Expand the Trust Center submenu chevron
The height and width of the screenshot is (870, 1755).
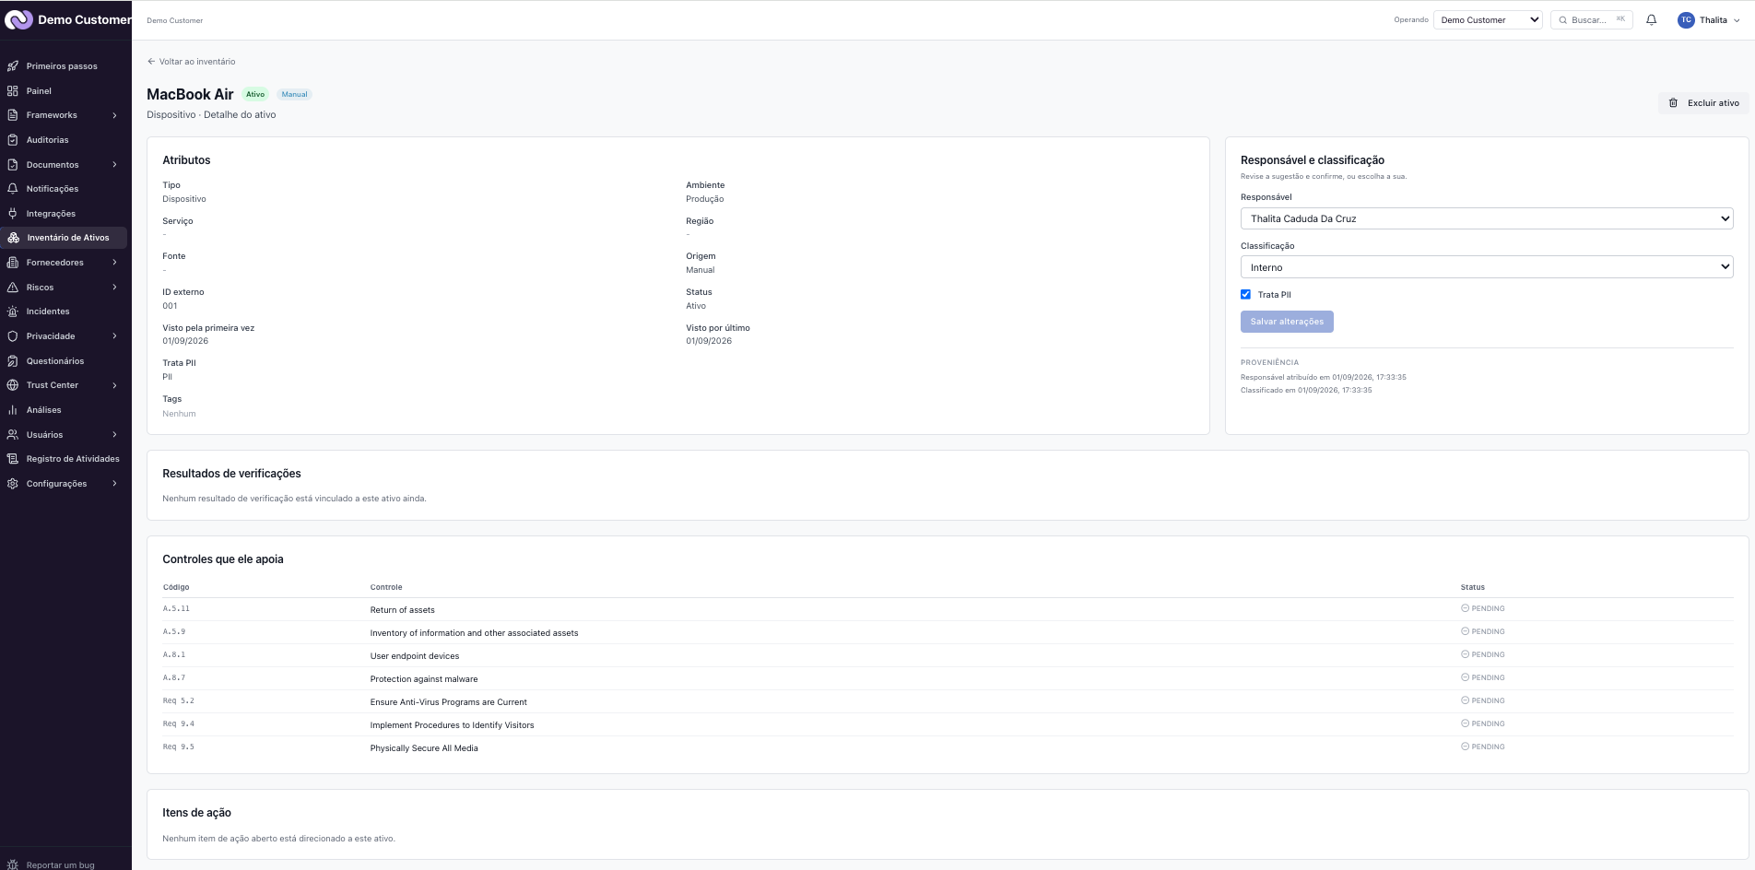115,385
